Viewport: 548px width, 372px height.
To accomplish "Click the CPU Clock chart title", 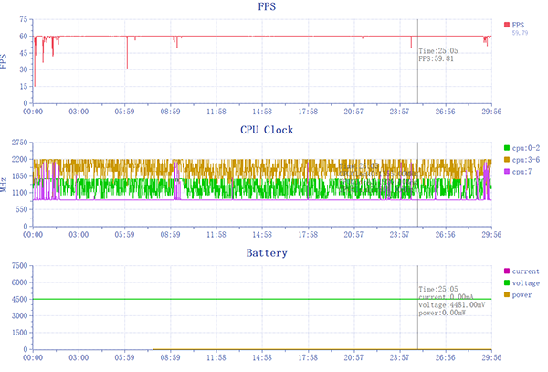I will (266, 130).
